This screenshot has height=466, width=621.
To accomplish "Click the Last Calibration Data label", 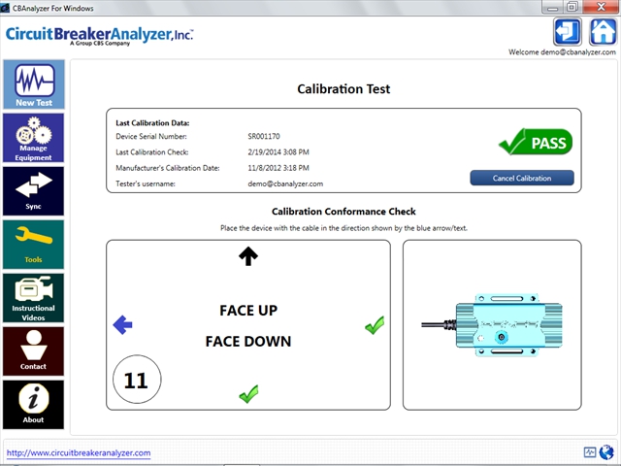I will point(152,123).
